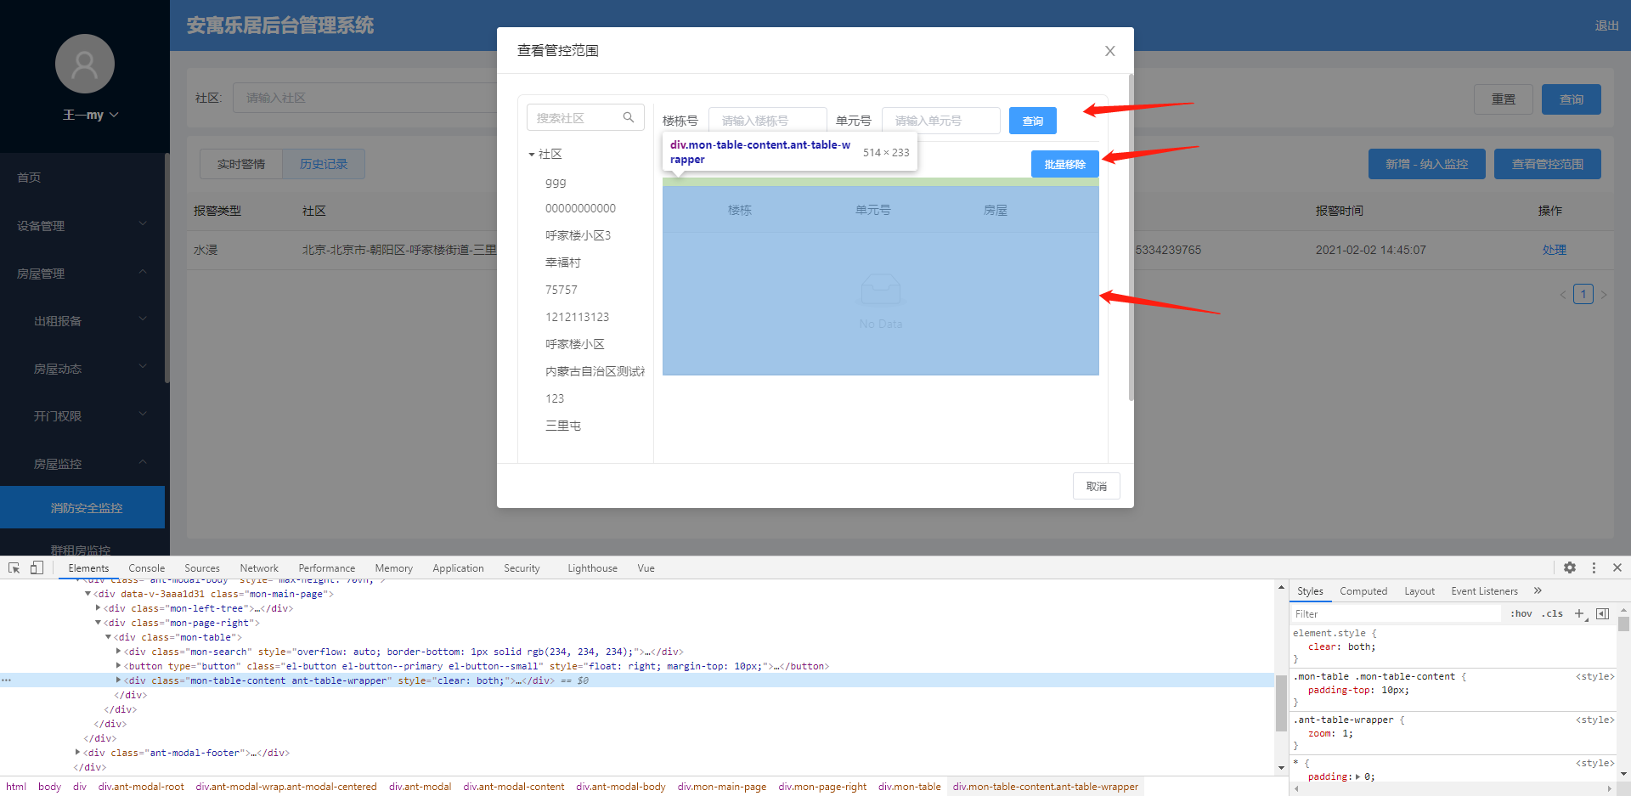Expand 房屋动态 sidebar submenu
The image size is (1631, 796).
[82, 368]
